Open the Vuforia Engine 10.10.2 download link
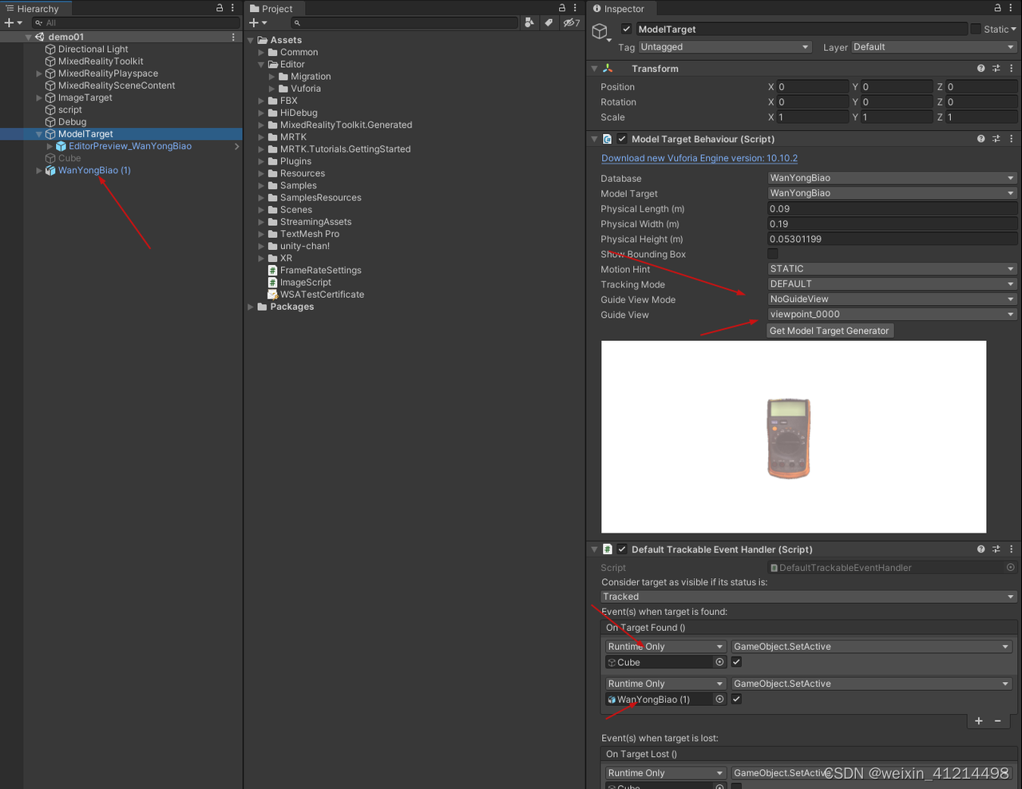This screenshot has height=789, width=1022. point(699,157)
